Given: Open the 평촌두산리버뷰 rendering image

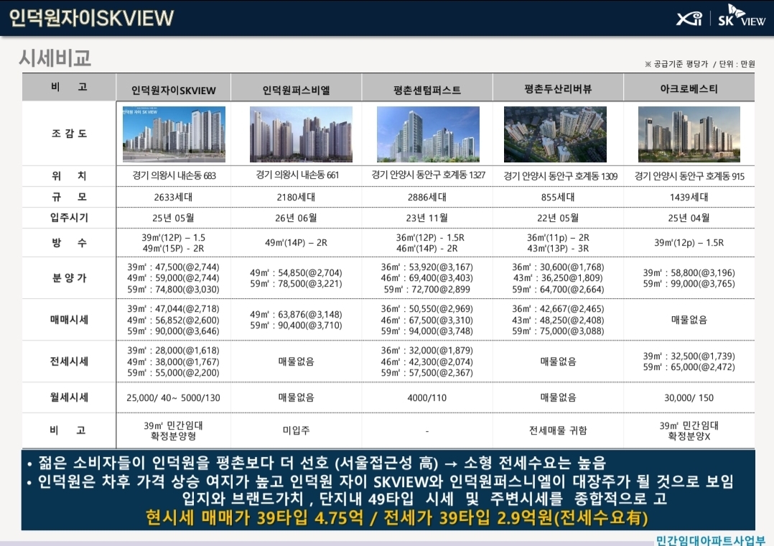Looking at the screenshot, I should (555, 134).
